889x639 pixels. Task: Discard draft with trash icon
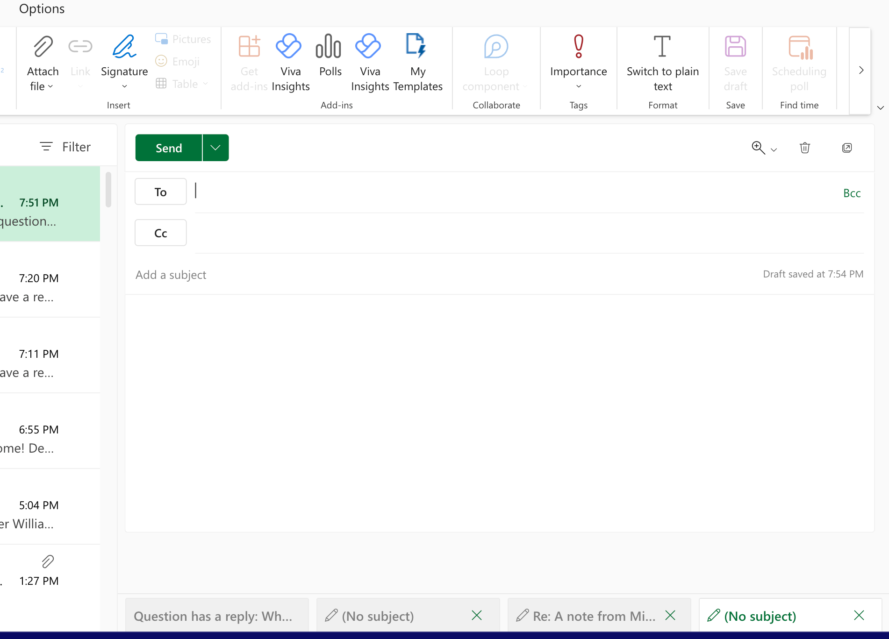[x=804, y=148]
